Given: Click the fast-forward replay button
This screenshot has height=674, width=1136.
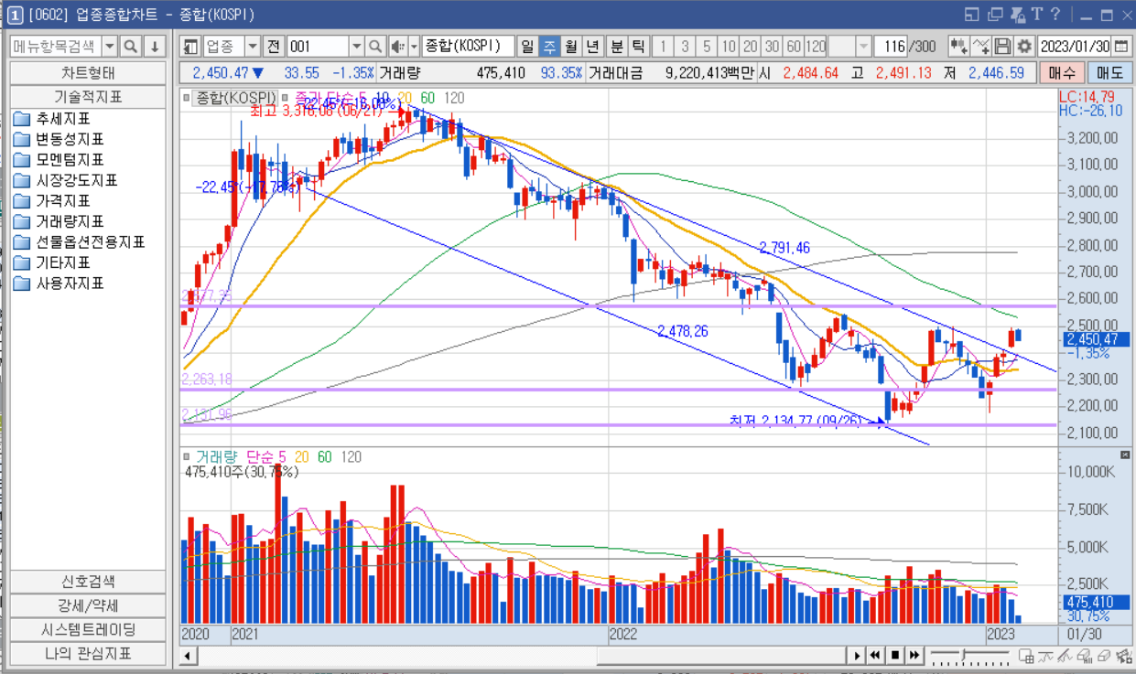Looking at the screenshot, I should (x=914, y=656).
